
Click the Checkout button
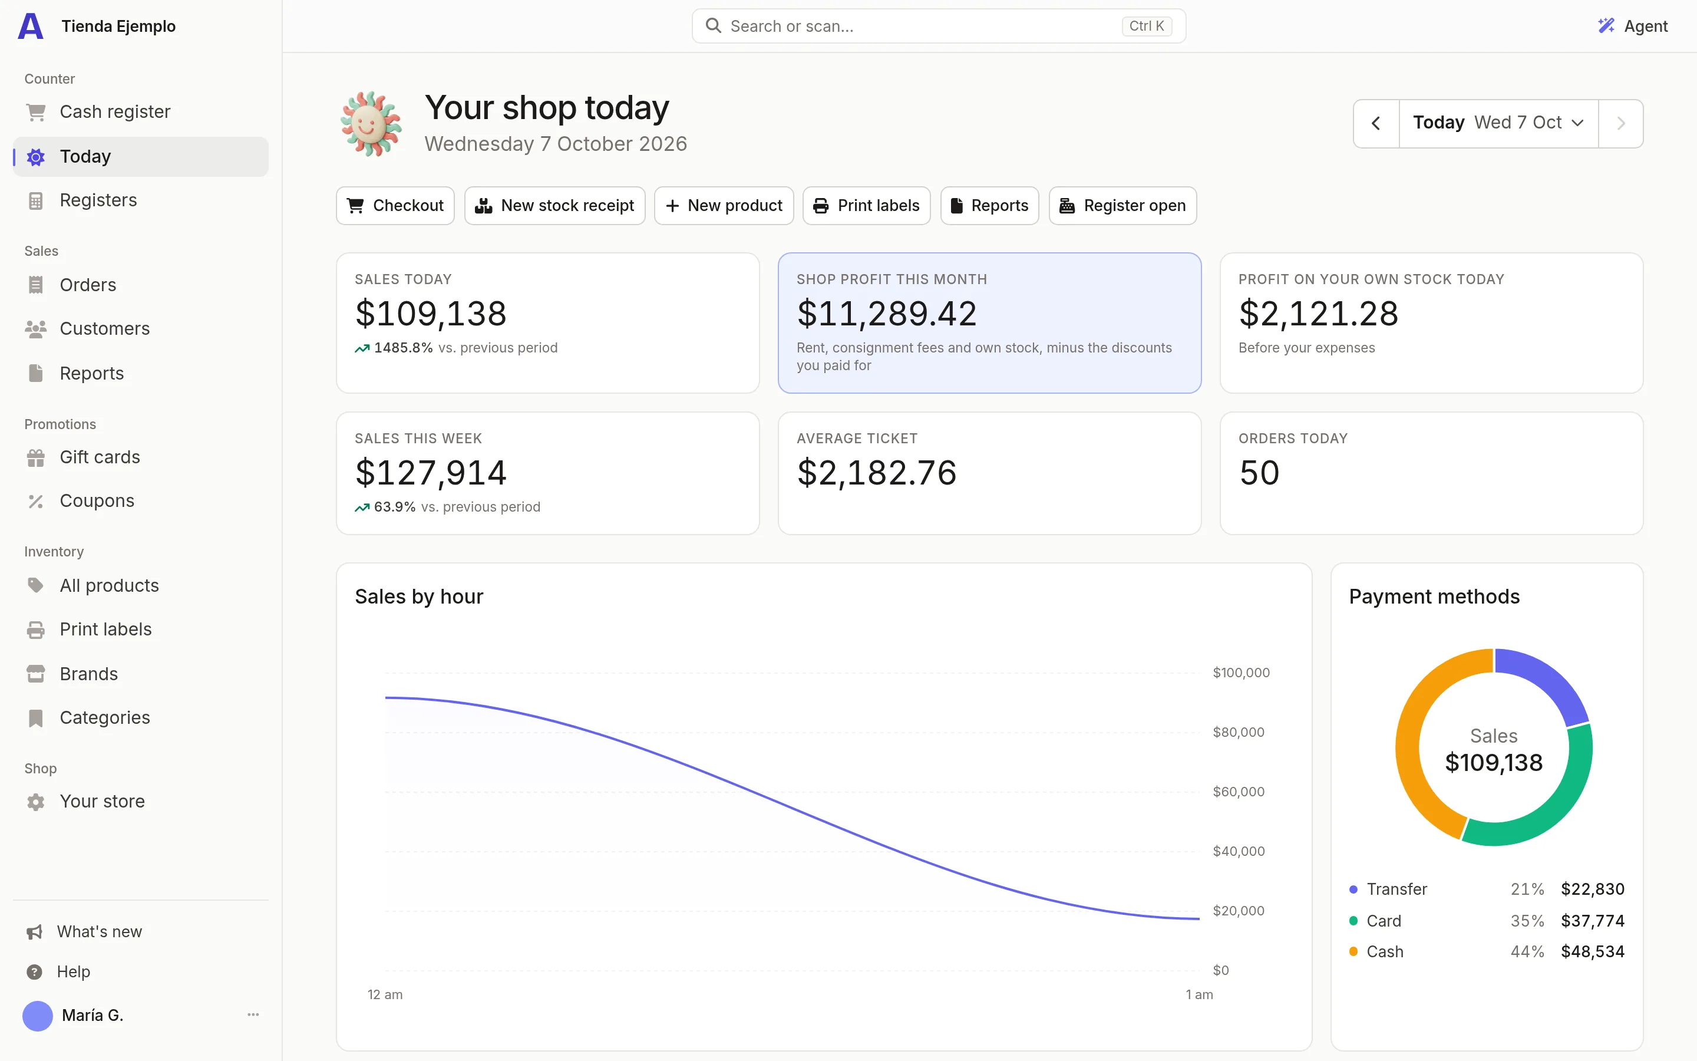tap(395, 206)
